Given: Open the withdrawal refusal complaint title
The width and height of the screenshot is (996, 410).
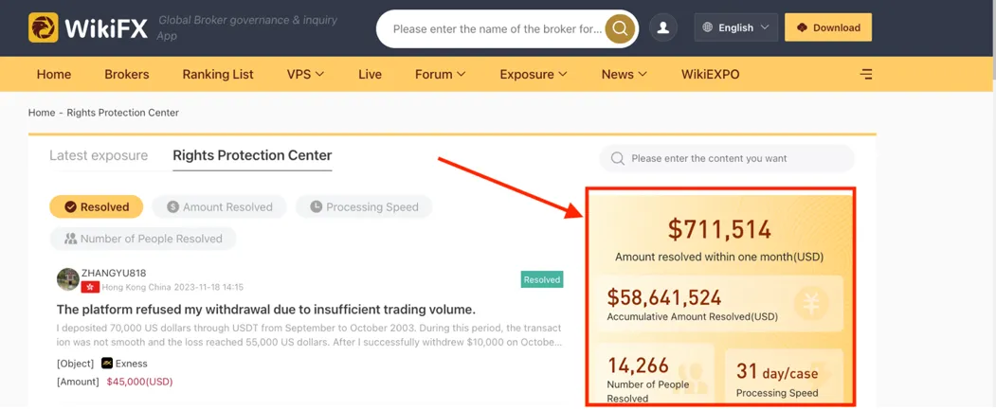Looking at the screenshot, I should coord(266,310).
